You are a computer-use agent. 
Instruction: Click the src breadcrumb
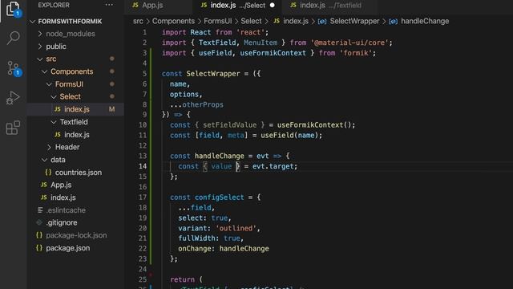(x=138, y=22)
